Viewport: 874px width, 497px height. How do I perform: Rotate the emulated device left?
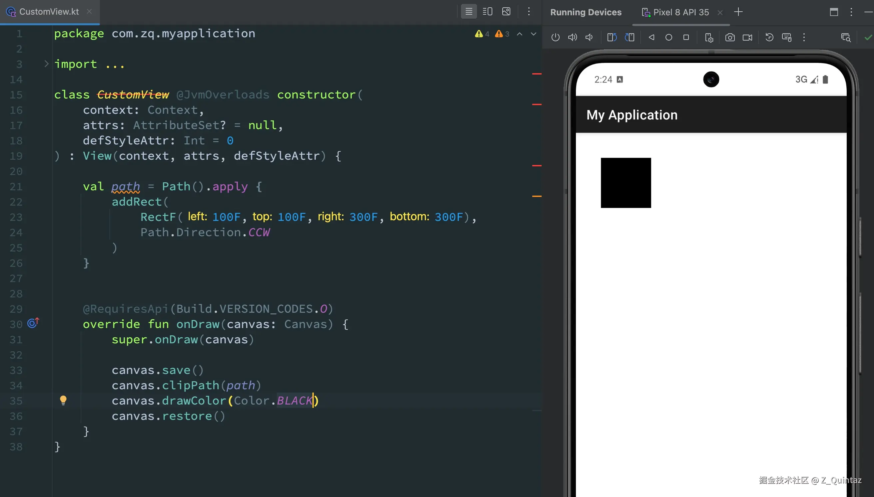[612, 37]
